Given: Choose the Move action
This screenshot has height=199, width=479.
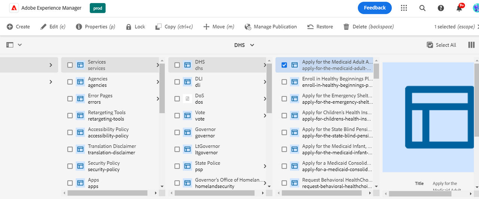Looking at the screenshot, I should coord(219,27).
